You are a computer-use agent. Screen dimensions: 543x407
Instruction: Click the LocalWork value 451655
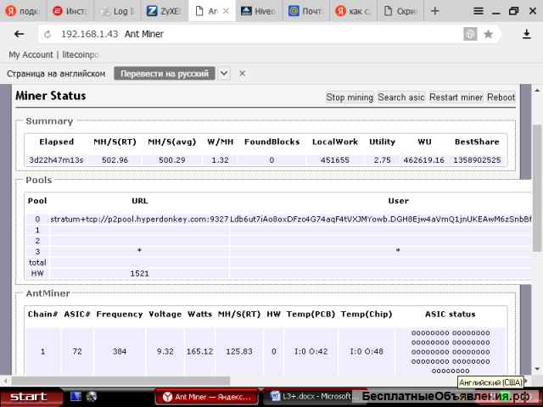click(335, 160)
